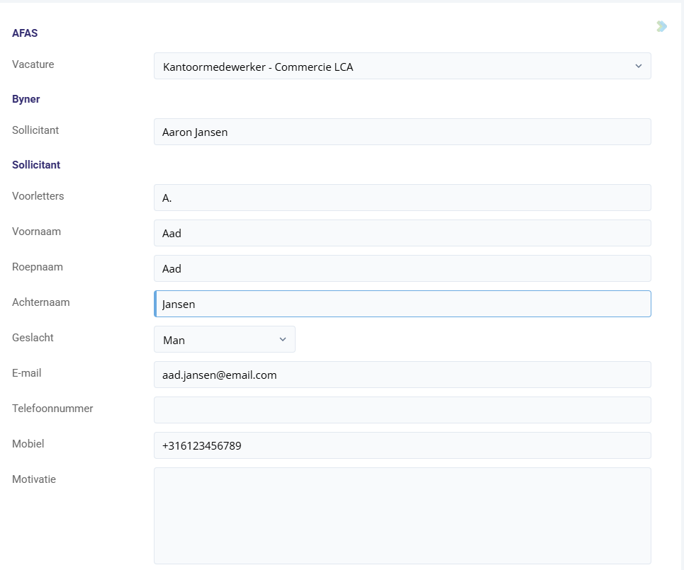Click the E-mail label
The height and width of the screenshot is (570, 684).
coord(27,373)
